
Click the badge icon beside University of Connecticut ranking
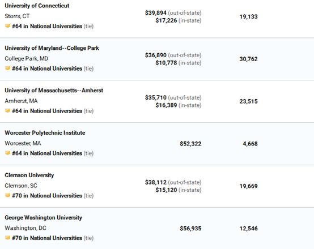point(7,26)
